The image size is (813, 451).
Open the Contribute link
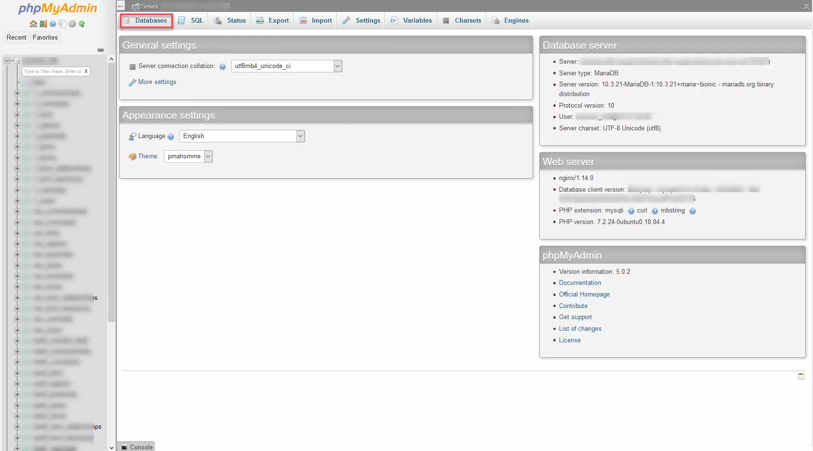click(573, 306)
